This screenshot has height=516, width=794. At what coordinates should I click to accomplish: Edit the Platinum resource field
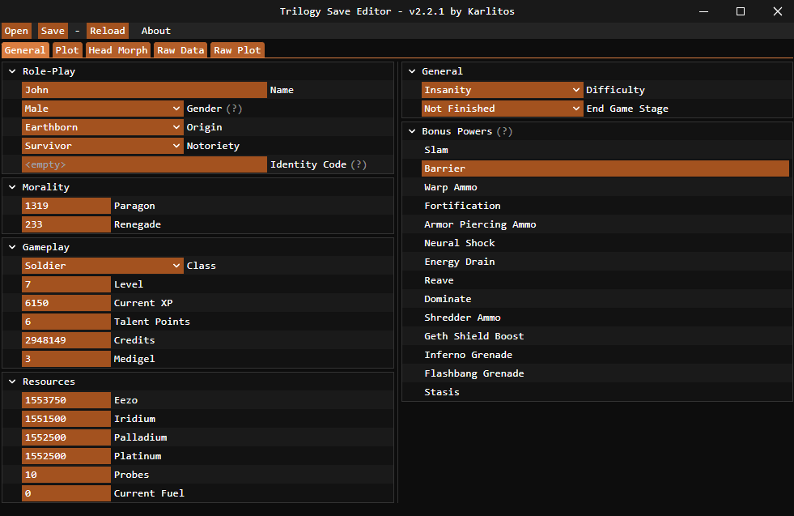tap(66, 456)
